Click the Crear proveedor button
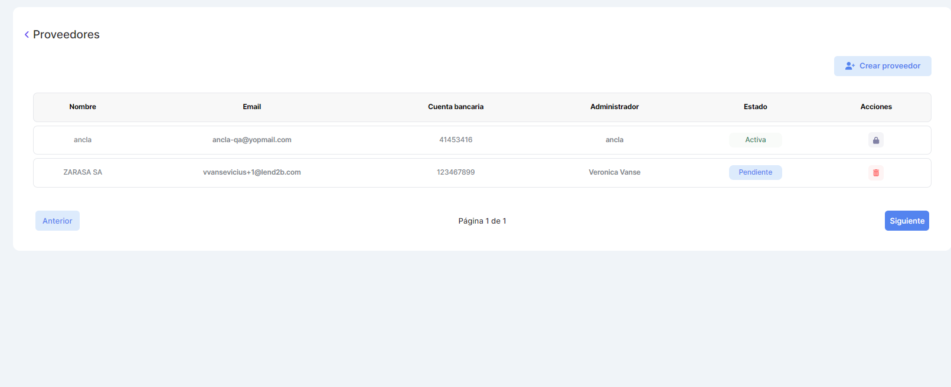 883,66
